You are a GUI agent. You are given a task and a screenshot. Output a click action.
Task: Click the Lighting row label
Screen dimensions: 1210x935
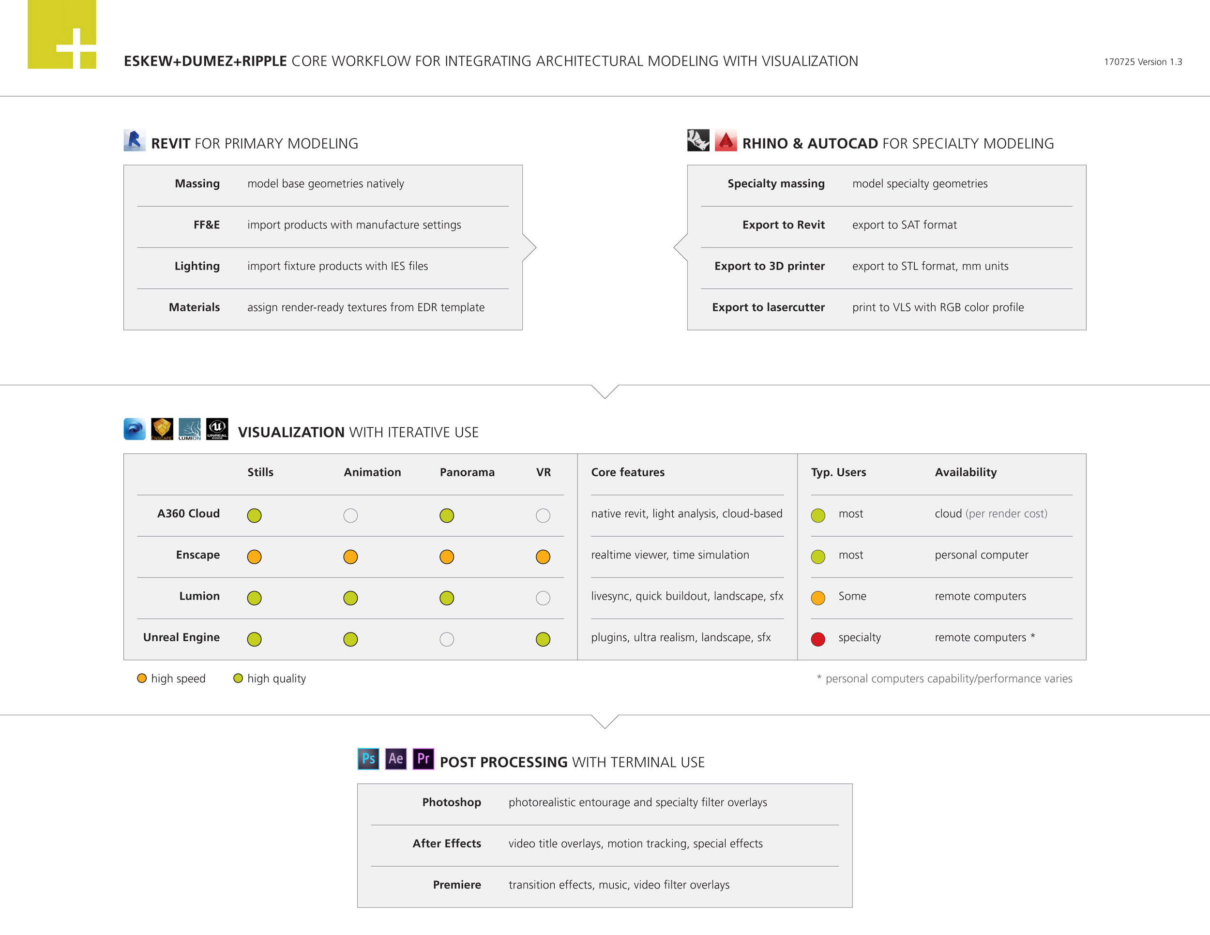[197, 267]
